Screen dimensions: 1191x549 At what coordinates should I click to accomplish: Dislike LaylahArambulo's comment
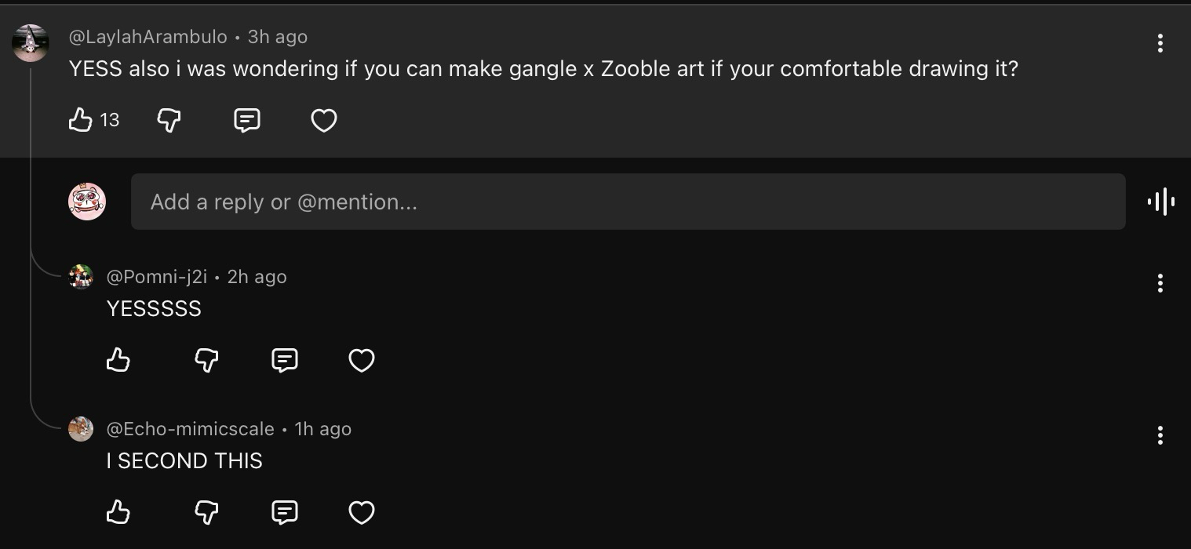169,120
